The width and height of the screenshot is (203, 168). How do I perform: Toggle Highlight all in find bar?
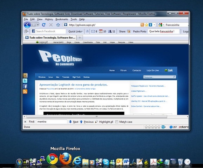(104, 122)
